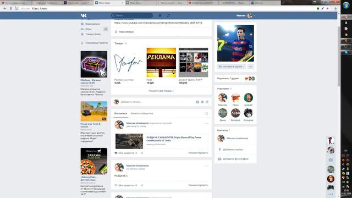Open the Tanki X online game ad image
The width and height of the screenshot is (352, 198).
tap(94, 111)
